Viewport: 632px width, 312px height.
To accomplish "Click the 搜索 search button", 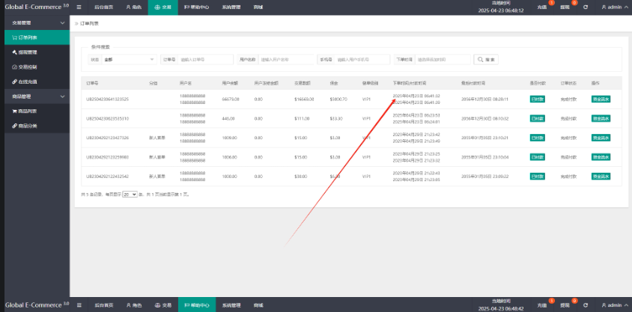I will coord(486,60).
